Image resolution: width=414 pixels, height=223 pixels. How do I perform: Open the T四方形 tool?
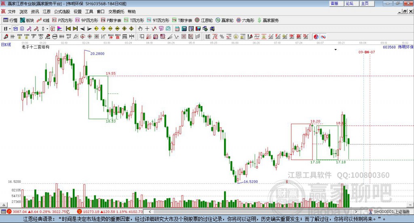pyautogui.click(x=134, y=20)
